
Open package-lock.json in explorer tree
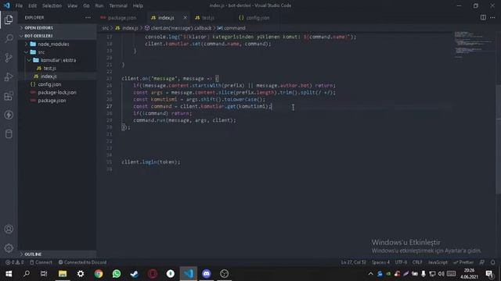(57, 92)
